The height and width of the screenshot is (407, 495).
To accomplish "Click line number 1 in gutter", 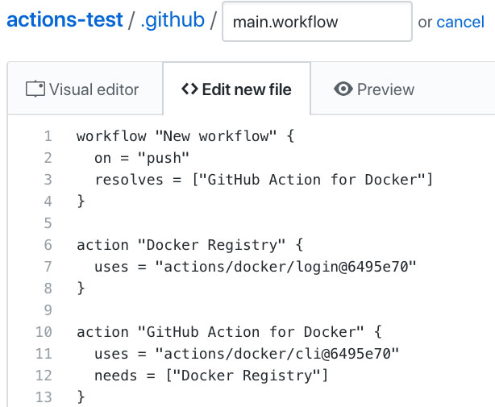I will tap(48, 136).
